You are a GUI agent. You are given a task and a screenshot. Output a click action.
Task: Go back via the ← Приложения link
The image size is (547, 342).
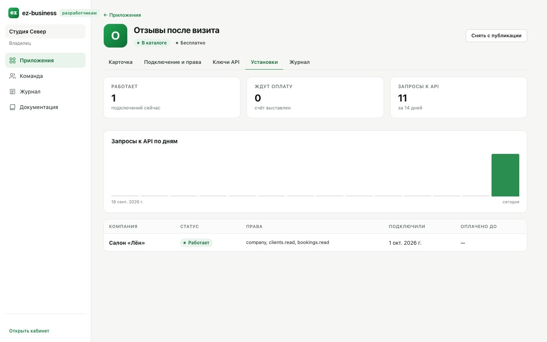click(x=122, y=15)
